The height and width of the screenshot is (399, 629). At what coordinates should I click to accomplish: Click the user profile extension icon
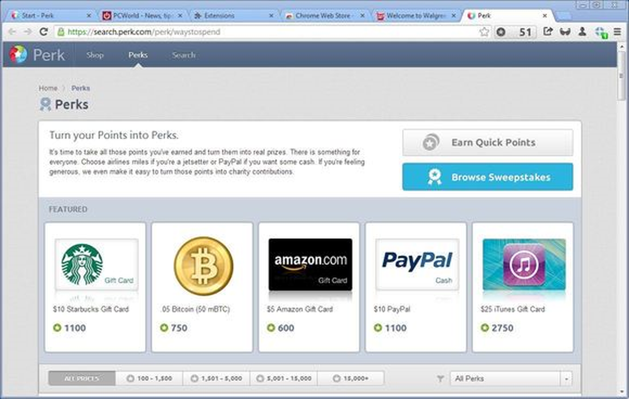point(582,32)
